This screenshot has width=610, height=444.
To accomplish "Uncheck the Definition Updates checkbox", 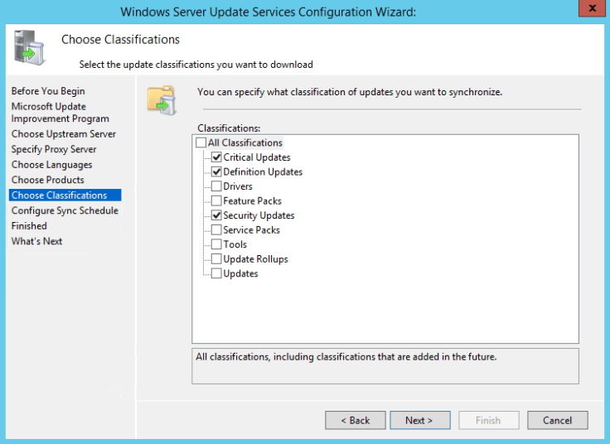I will pyautogui.click(x=216, y=172).
